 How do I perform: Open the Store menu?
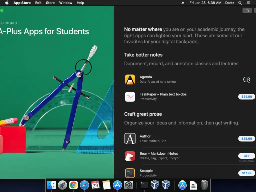(x=50, y=3)
